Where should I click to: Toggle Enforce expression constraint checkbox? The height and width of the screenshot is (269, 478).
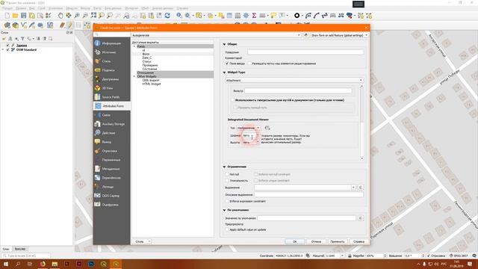point(227,201)
